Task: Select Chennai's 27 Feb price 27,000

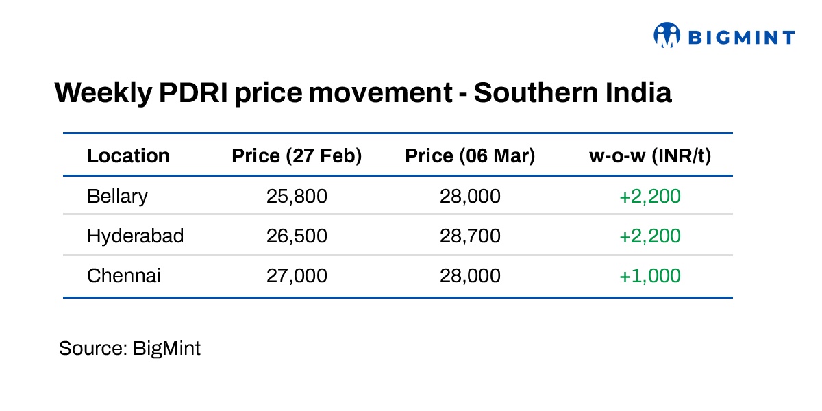Action: [x=297, y=276]
